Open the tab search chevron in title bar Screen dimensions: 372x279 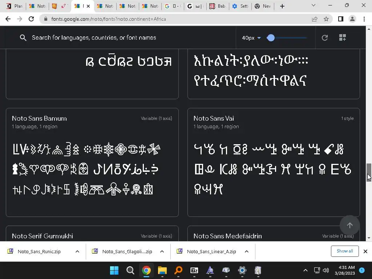click(314, 5)
